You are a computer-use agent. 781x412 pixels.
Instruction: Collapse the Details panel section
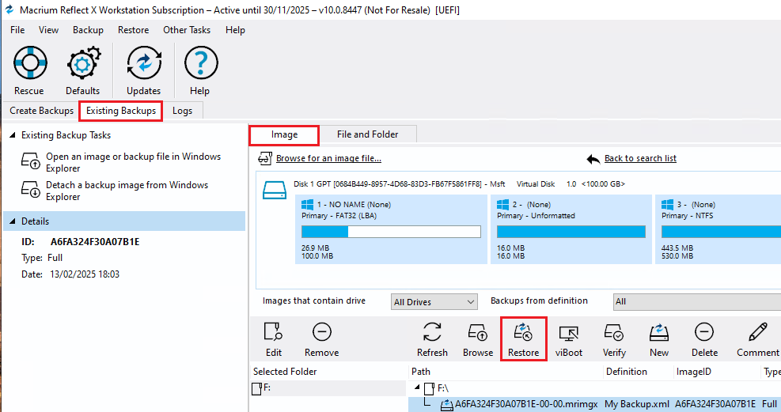pyautogui.click(x=12, y=221)
